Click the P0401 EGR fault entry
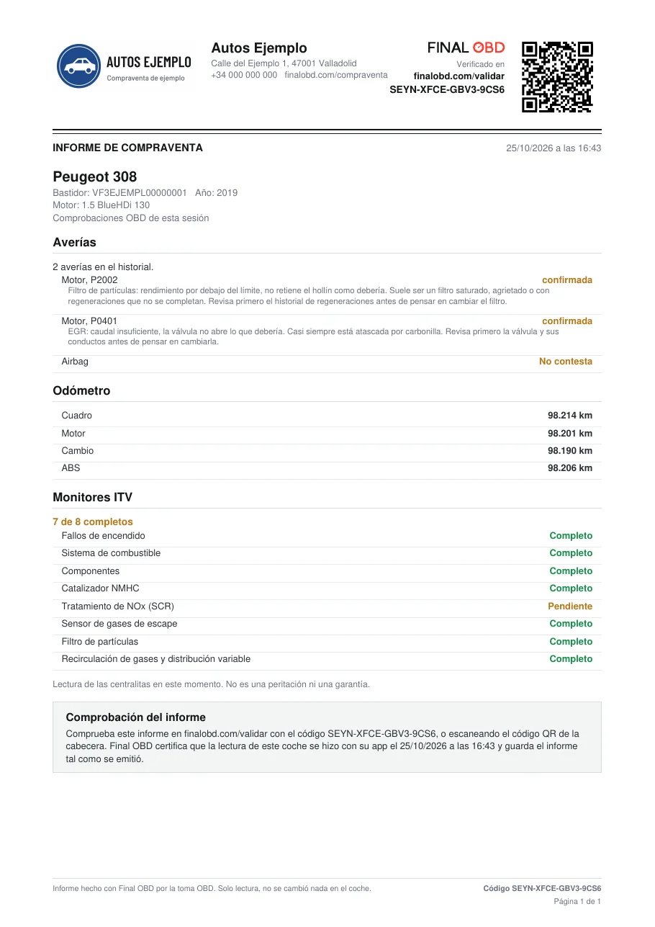The width and height of the screenshot is (655, 927). [327, 332]
